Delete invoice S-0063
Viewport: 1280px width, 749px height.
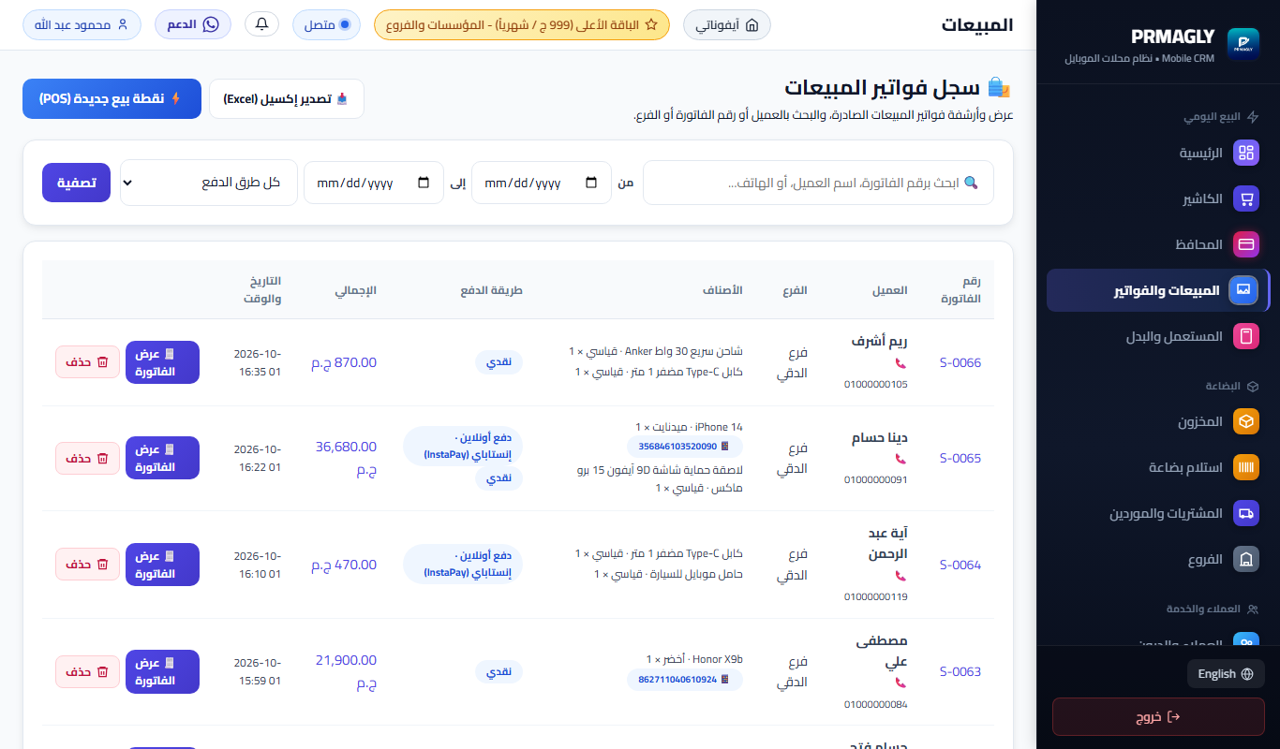pos(87,671)
